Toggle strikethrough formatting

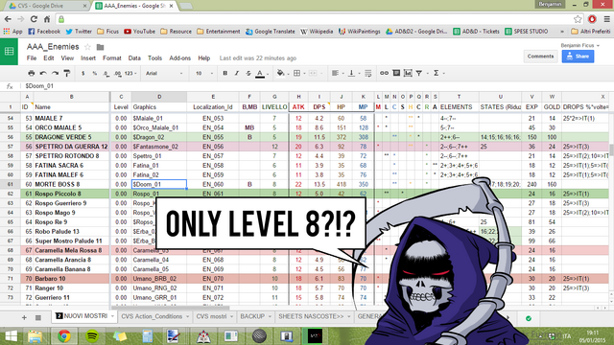[248, 73]
